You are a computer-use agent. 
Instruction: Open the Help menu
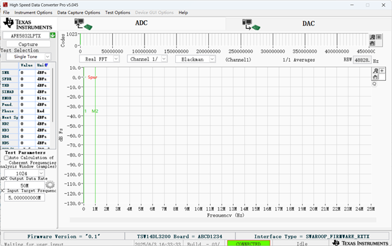click(x=183, y=12)
